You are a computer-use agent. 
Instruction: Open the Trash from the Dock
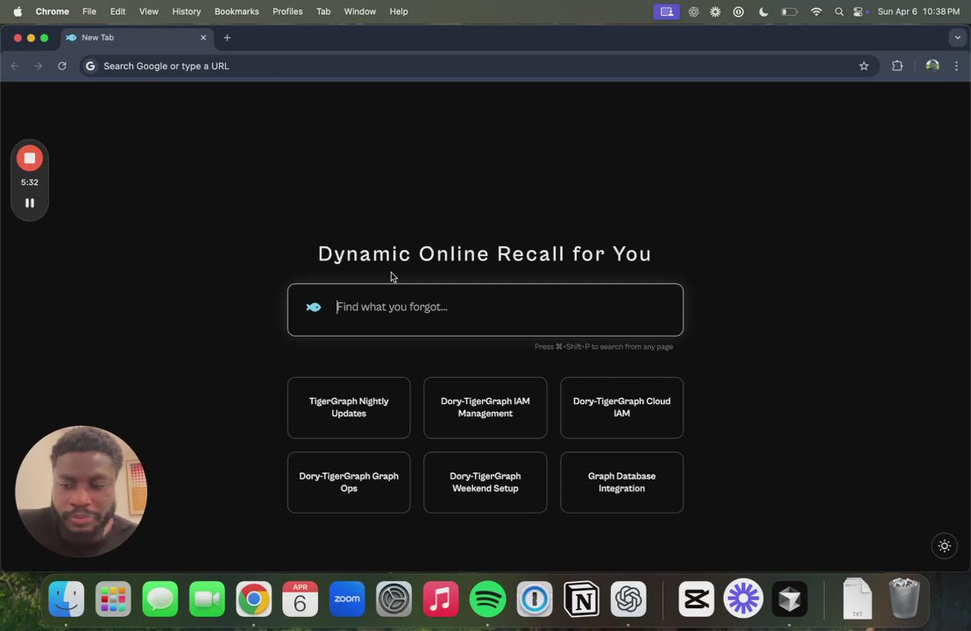[904, 599]
